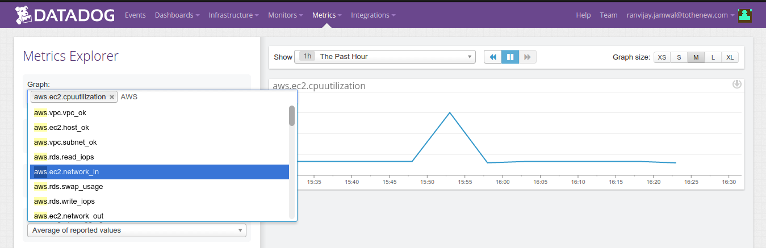This screenshot has height=248, width=766.
Task: Select aws.ec2.host_ok metric
Action: [159, 128]
